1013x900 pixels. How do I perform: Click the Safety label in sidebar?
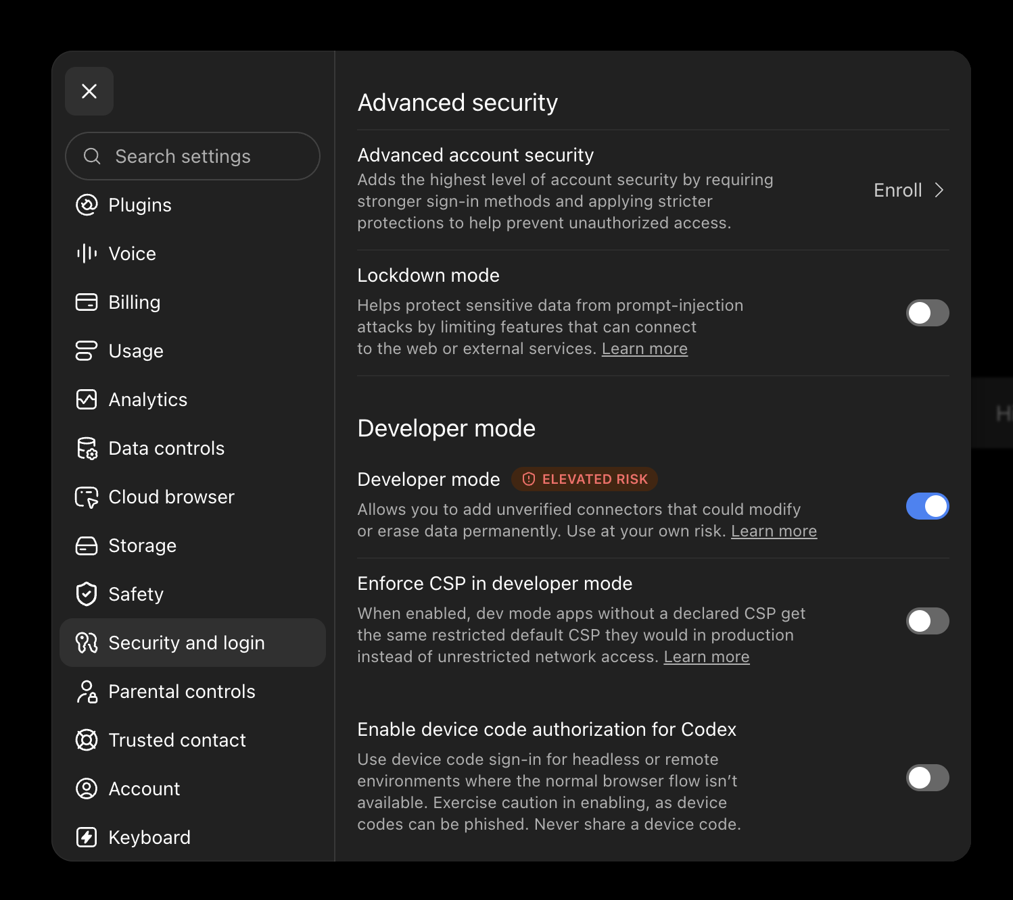(x=136, y=595)
